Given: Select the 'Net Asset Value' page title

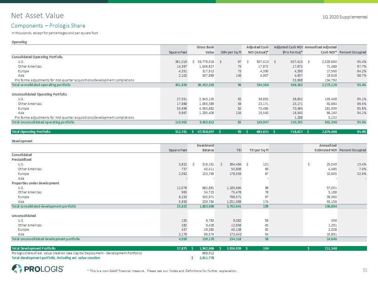Looking at the screenshot, I should (37, 16).
